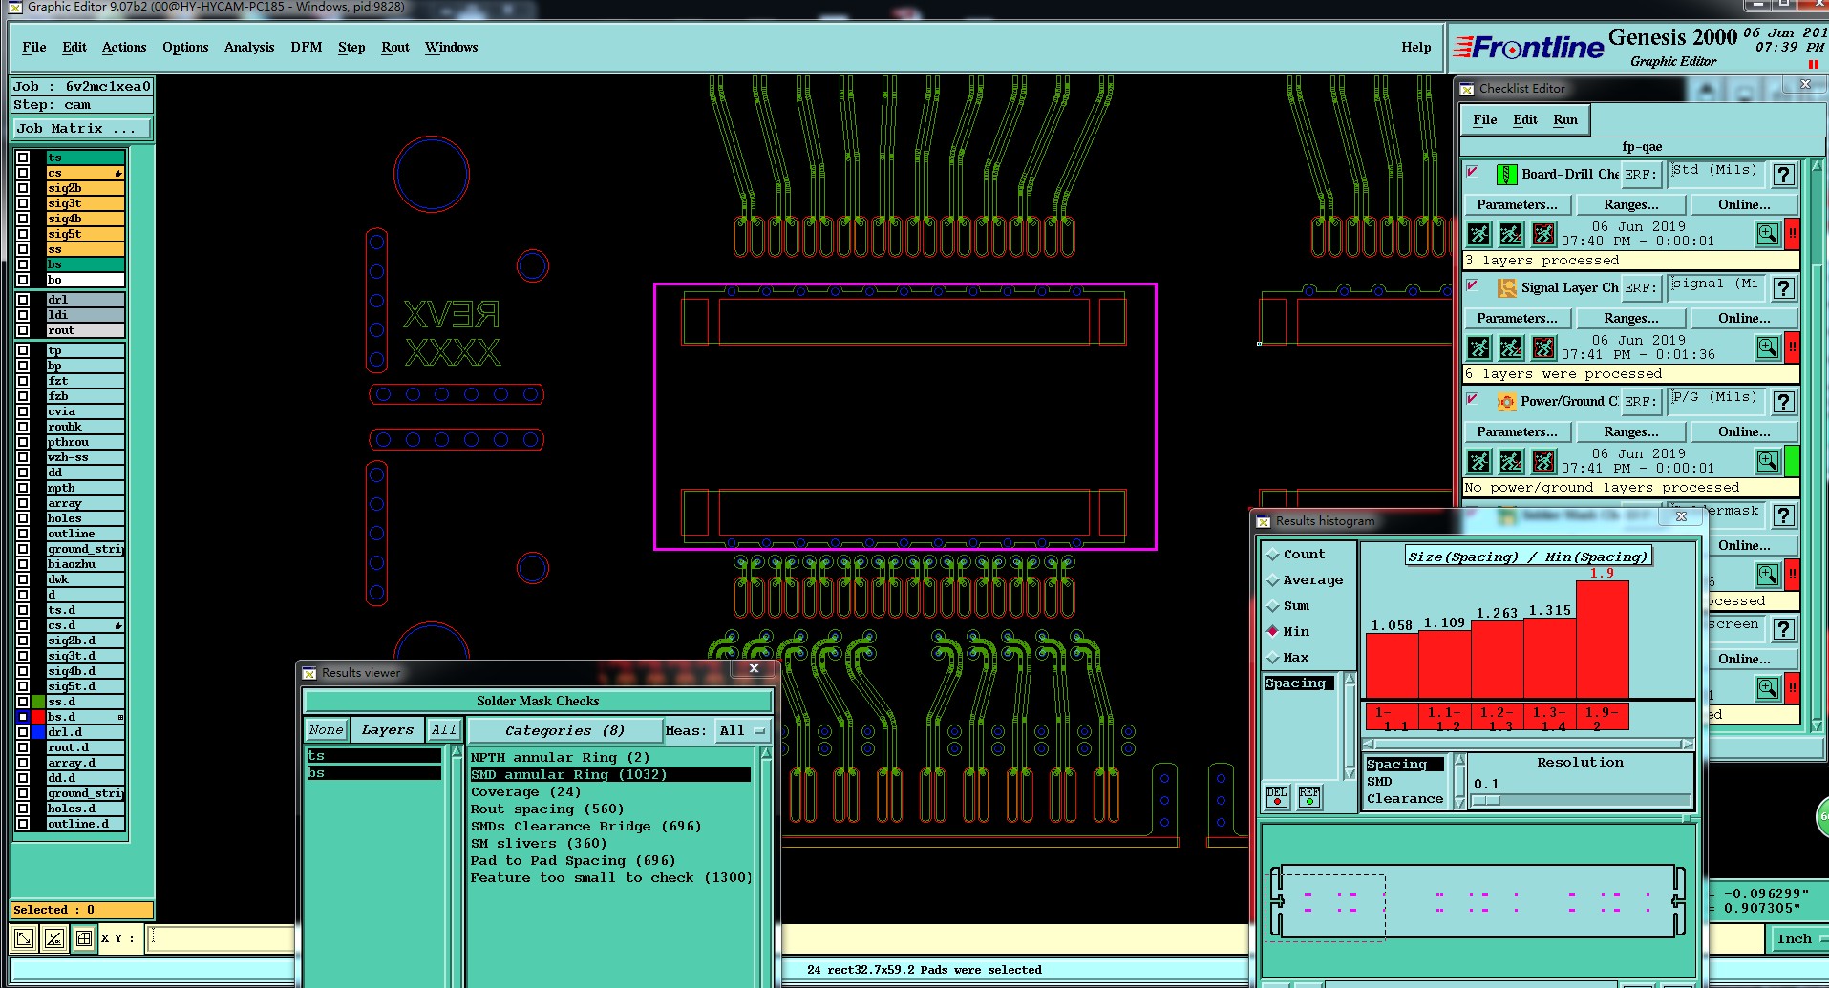Click help question mark for Signal Layer Check

(1783, 288)
